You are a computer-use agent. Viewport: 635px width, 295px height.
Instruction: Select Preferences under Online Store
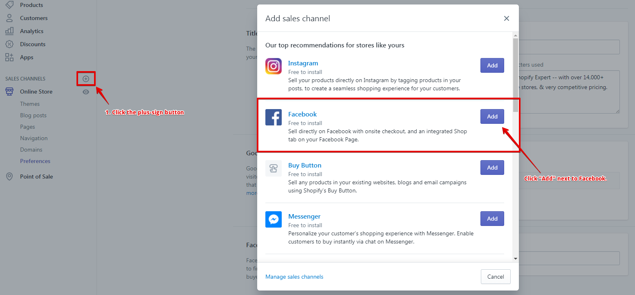pyautogui.click(x=35, y=161)
